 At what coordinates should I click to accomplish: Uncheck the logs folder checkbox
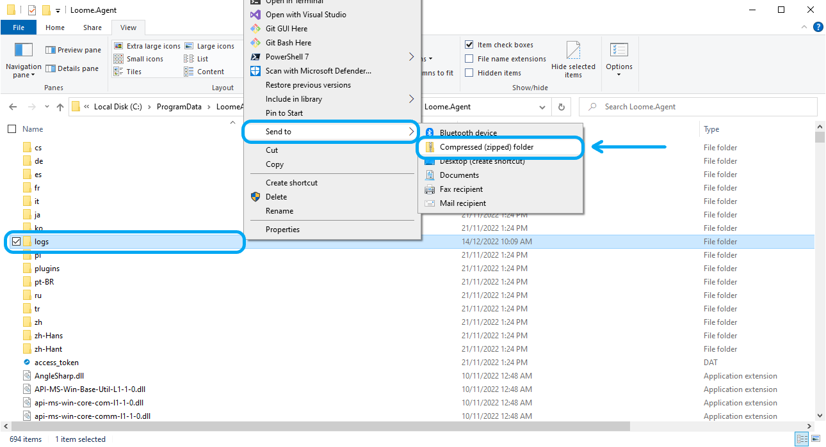click(16, 241)
